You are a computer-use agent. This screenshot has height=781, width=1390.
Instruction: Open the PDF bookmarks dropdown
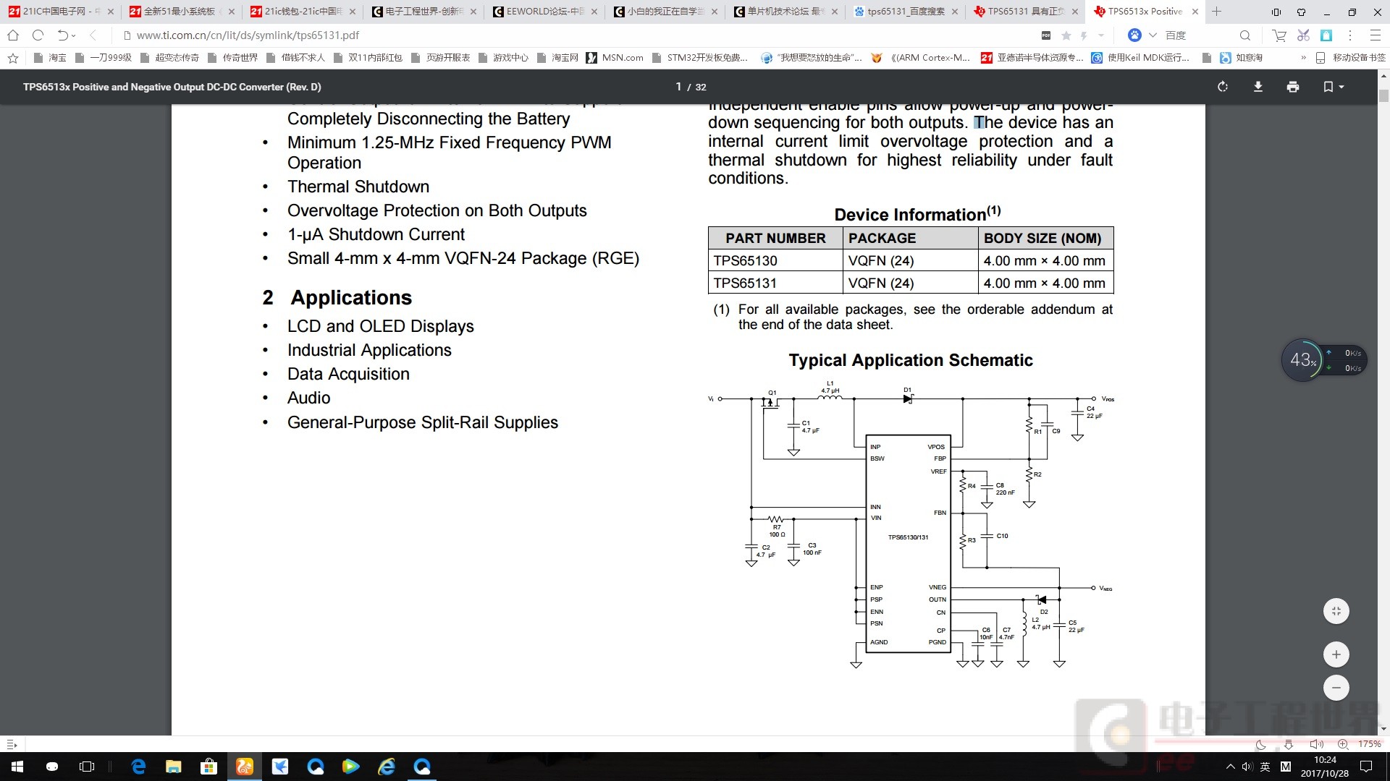[1334, 87]
